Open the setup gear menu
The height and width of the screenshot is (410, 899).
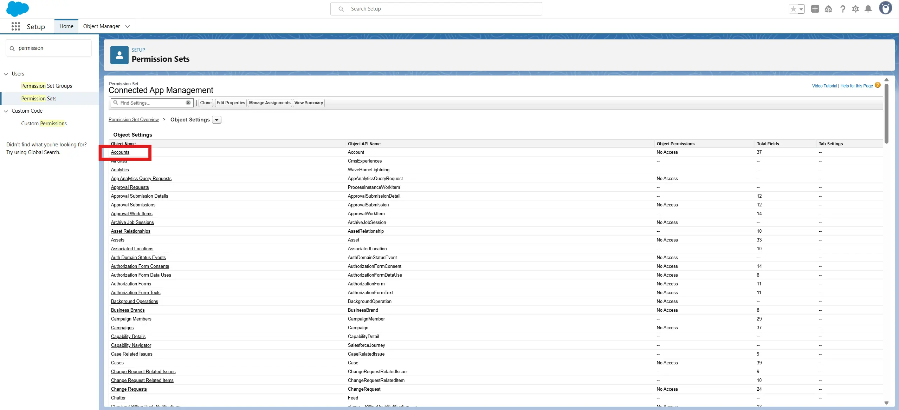tap(855, 9)
